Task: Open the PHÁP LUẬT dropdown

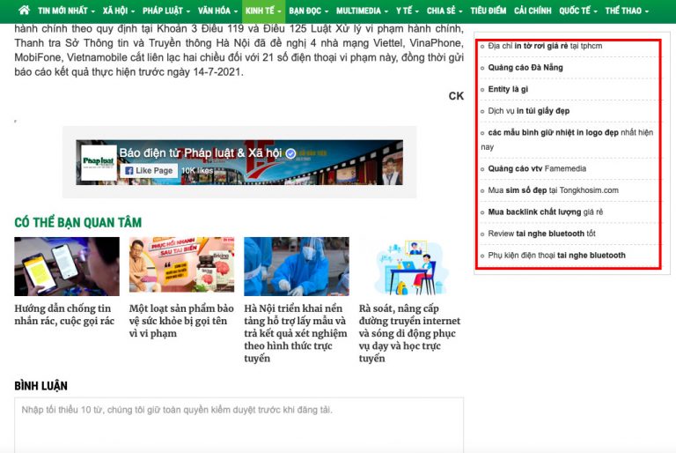Action: (166, 11)
